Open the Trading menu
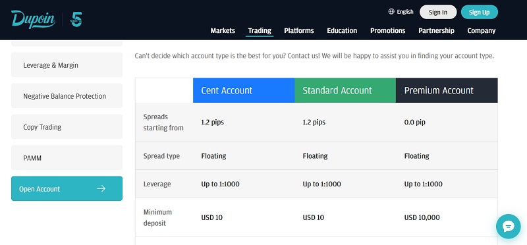527x245 pixels. point(260,30)
